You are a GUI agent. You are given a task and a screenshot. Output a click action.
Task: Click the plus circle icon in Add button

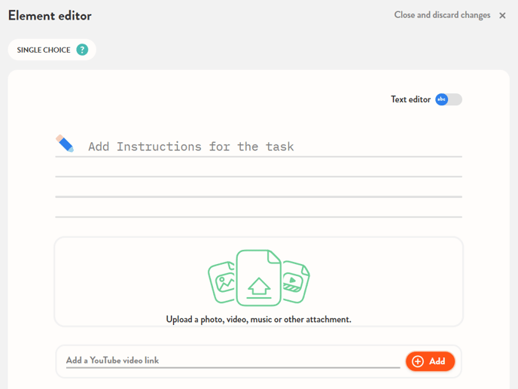pos(418,361)
